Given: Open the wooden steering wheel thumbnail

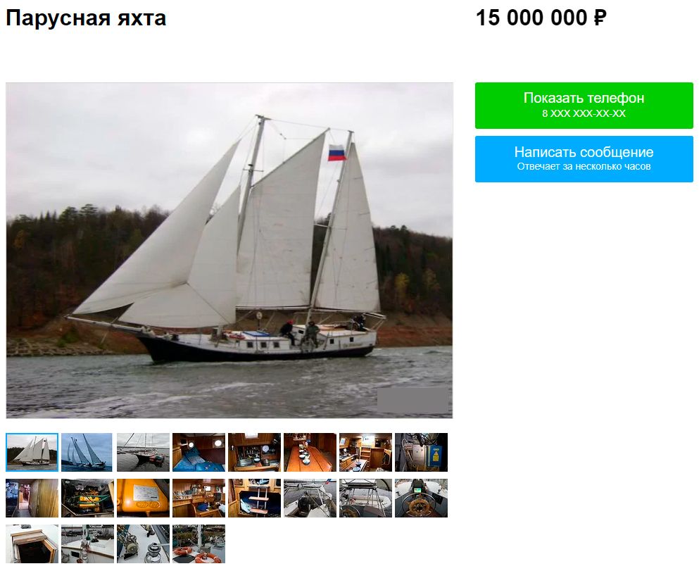Looking at the screenshot, I should (x=421, y=498).
